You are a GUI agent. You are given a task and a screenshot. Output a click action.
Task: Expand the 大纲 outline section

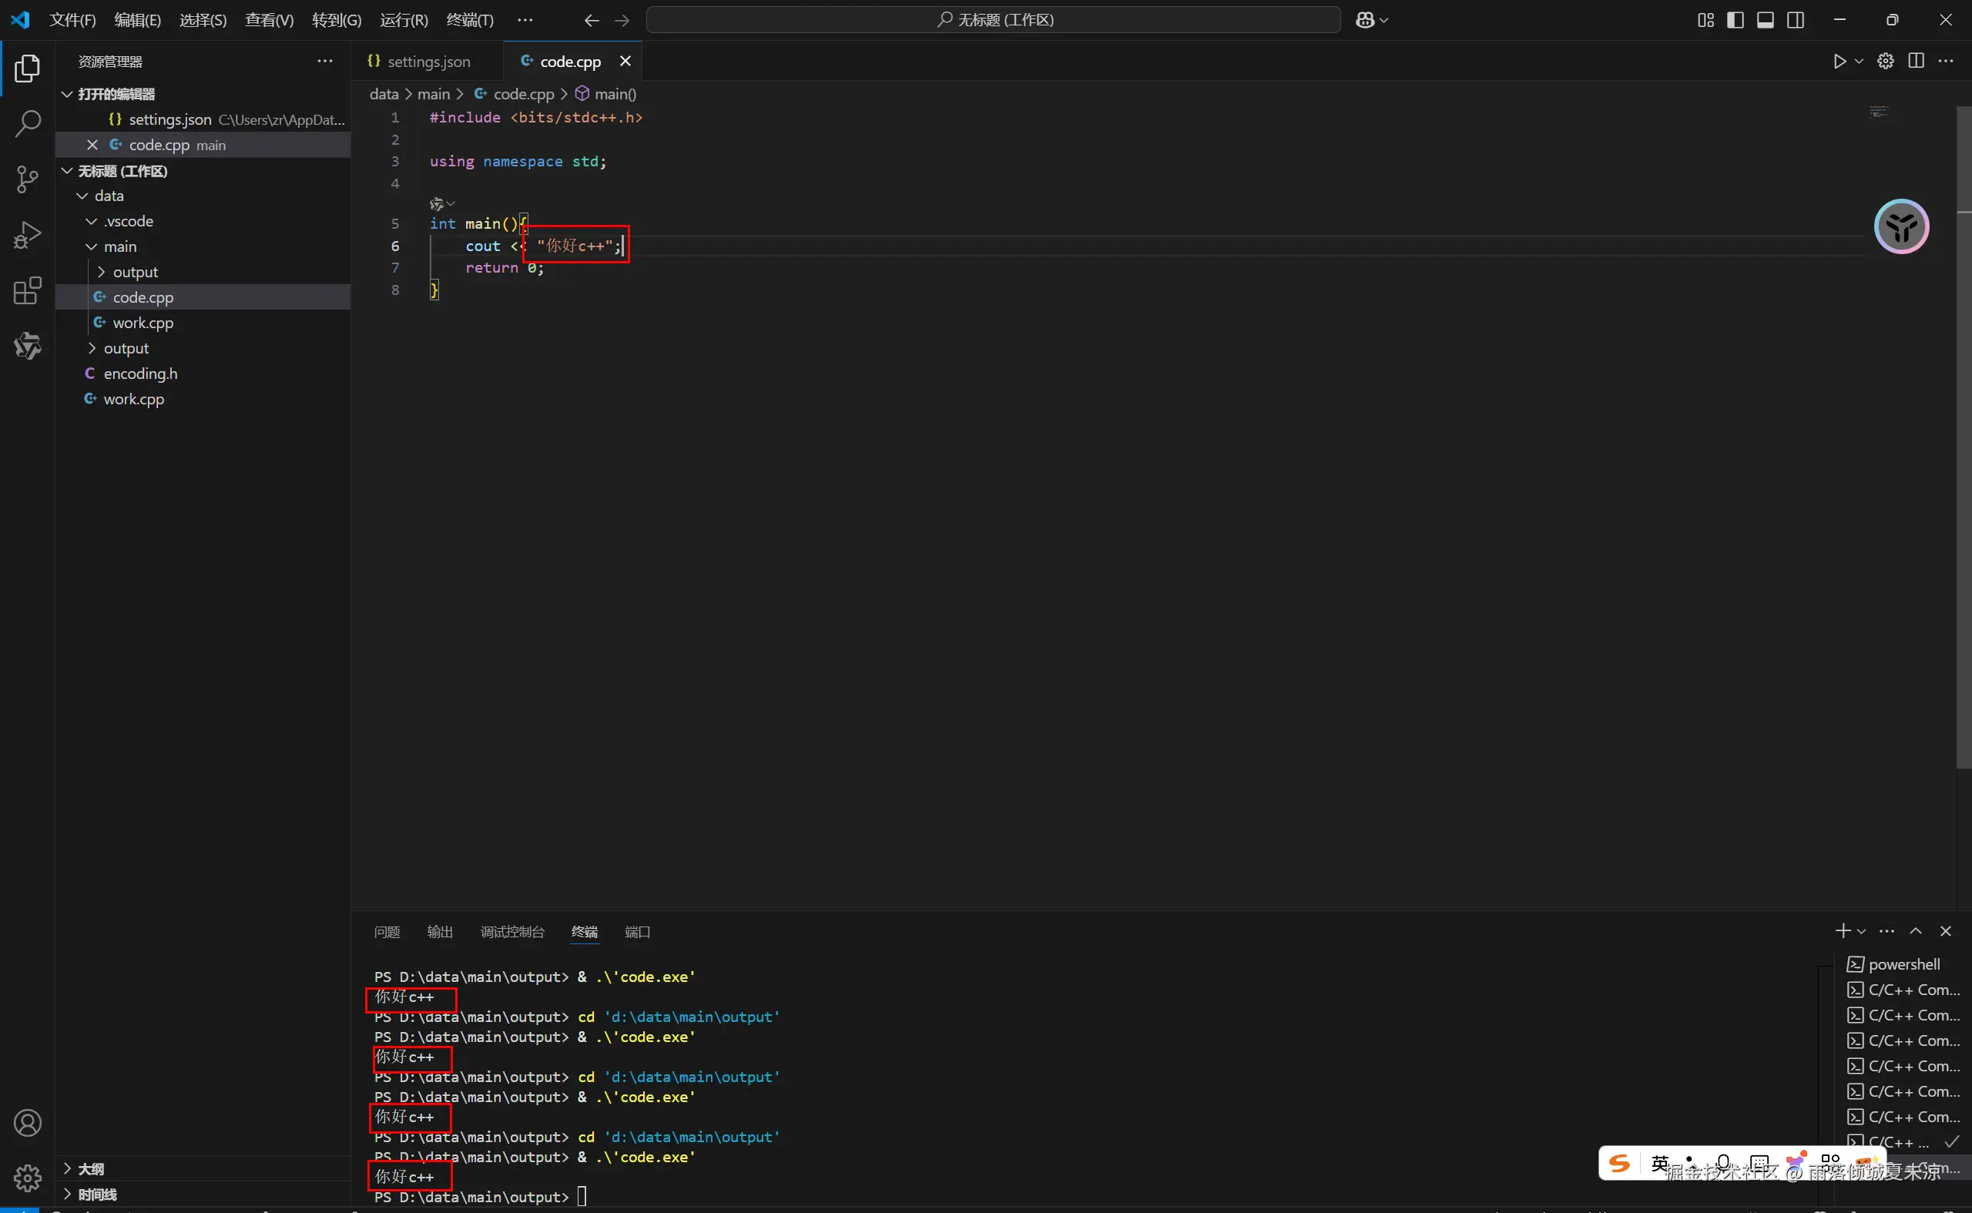[90, 1169]
